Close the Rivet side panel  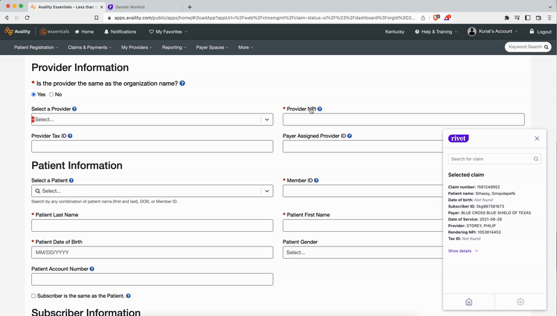[x=537, y=139]
